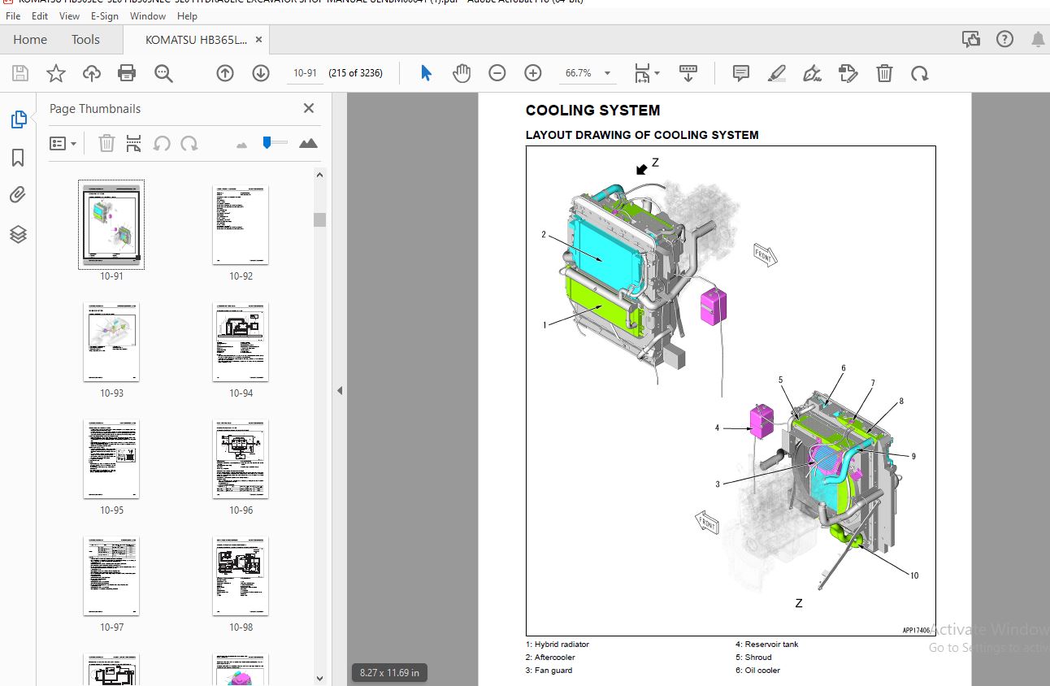This screenshot has height=686, width=1050.
Task: Switch to the Home tab
Action: 30,39
